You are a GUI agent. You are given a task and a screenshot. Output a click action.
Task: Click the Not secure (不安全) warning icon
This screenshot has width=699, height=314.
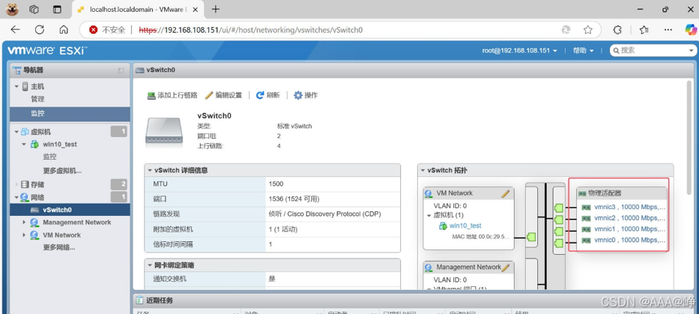[x=93, y=30]
